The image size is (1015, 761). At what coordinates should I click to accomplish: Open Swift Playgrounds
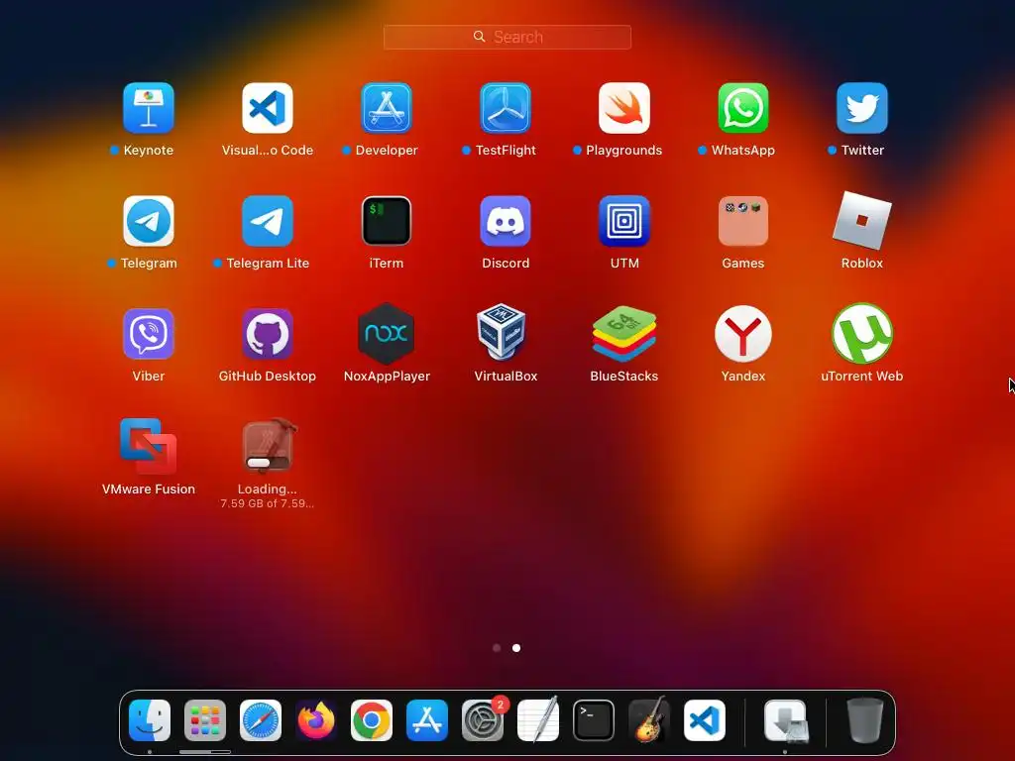coord(624,108)
